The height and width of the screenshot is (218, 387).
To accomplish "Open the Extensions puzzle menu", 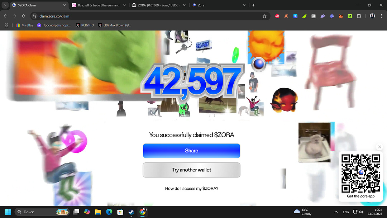I will 359,16.
